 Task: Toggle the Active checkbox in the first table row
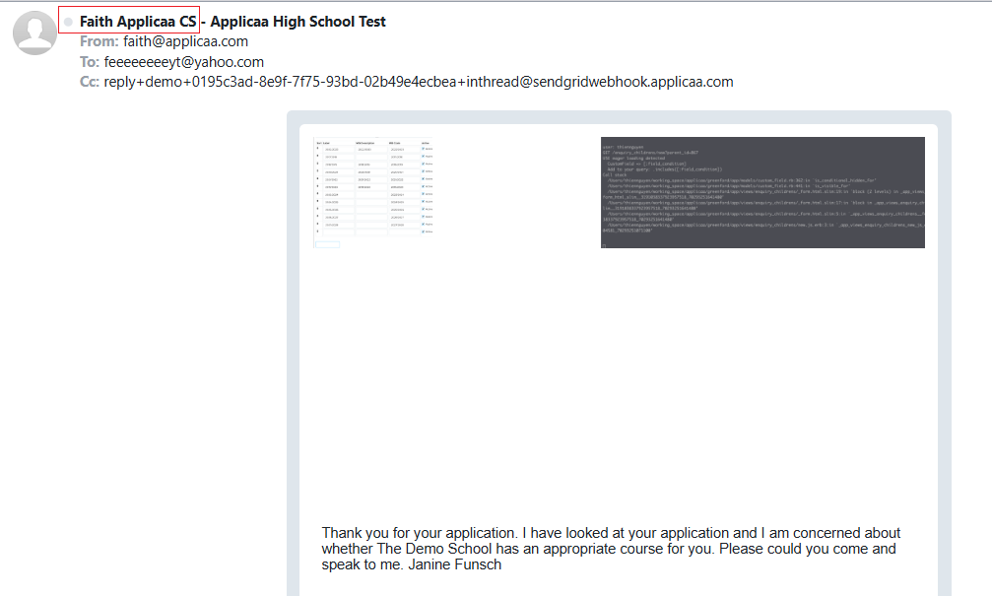(x=422, y=150)
